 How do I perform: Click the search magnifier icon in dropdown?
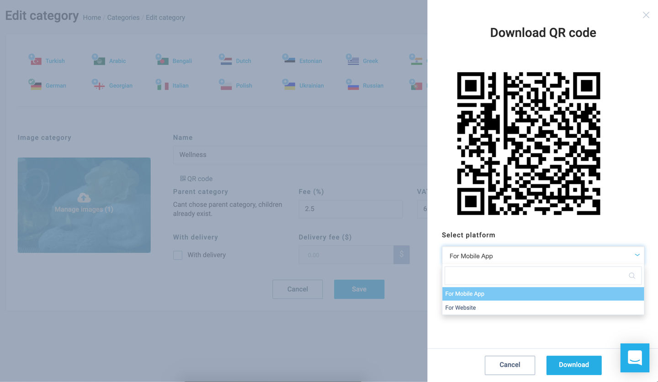coord(631,276)
